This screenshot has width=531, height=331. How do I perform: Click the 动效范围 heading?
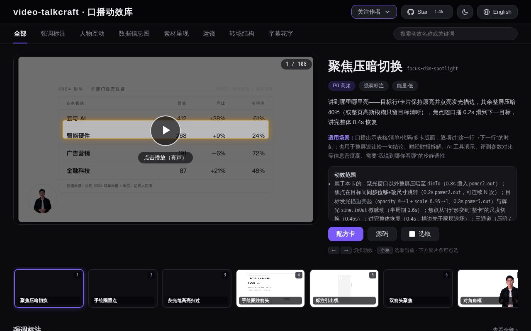345,175
